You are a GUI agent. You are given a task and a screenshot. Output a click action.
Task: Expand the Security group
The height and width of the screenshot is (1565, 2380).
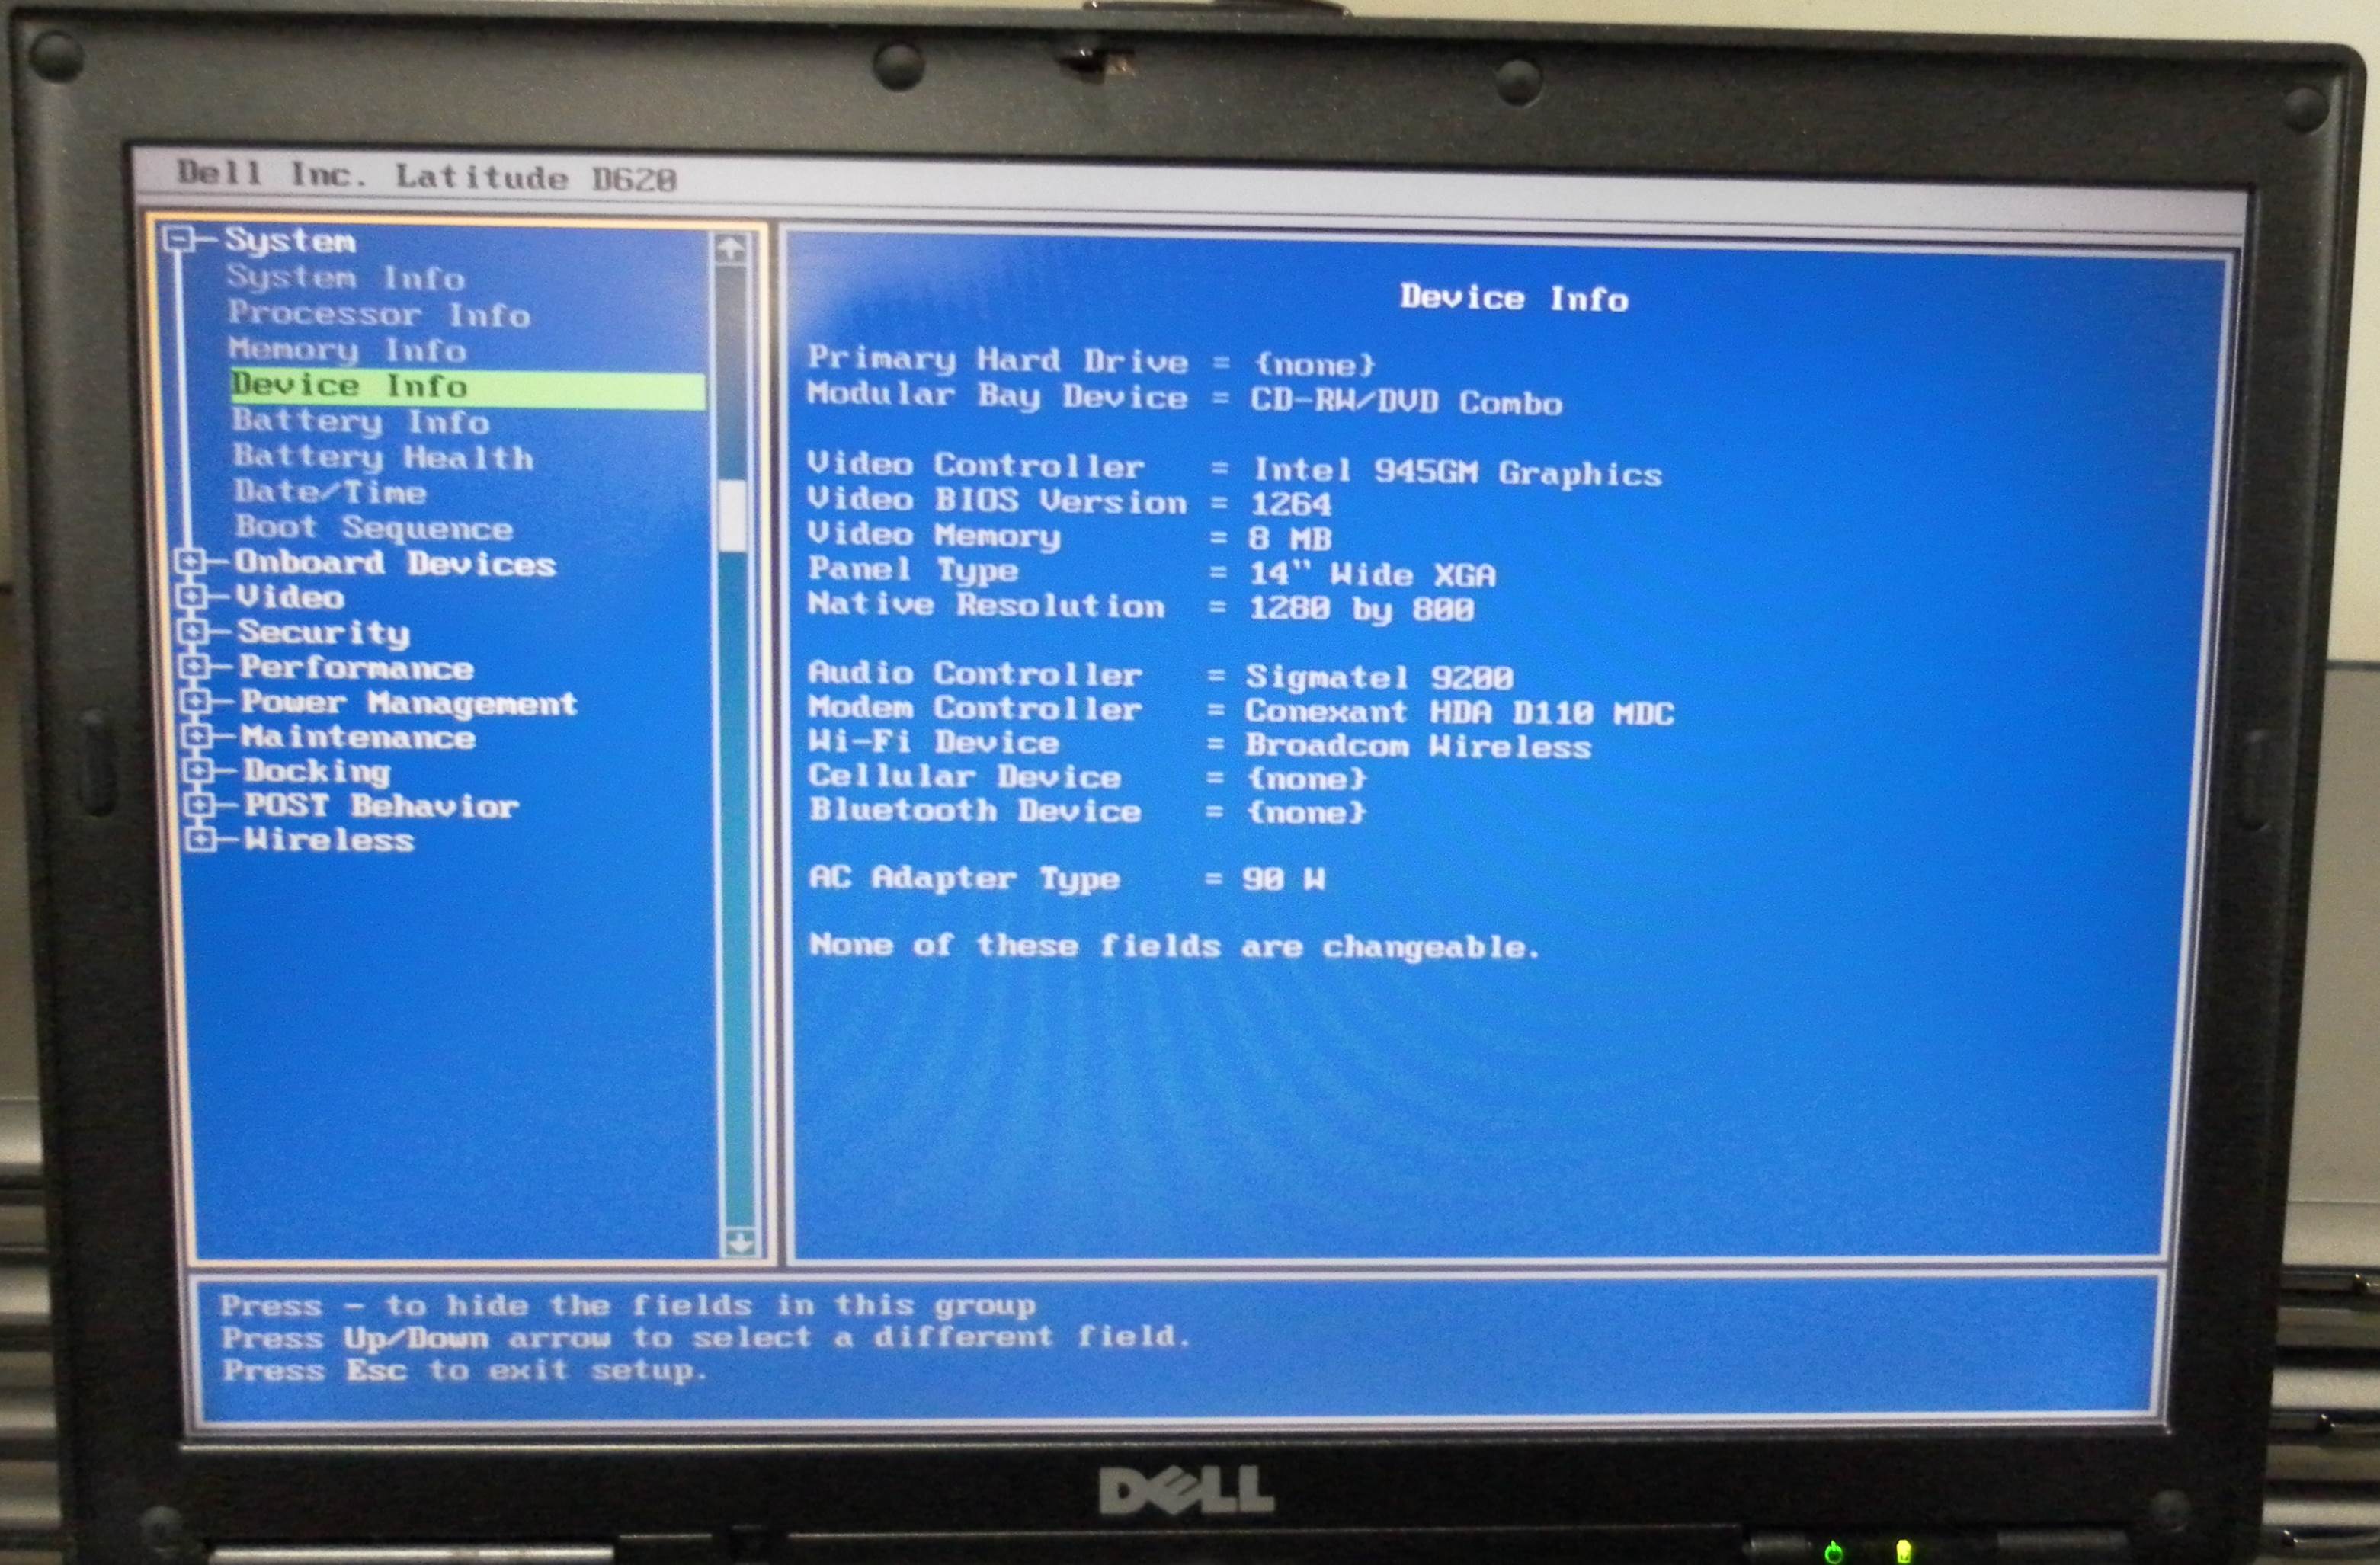click(193, 632)
